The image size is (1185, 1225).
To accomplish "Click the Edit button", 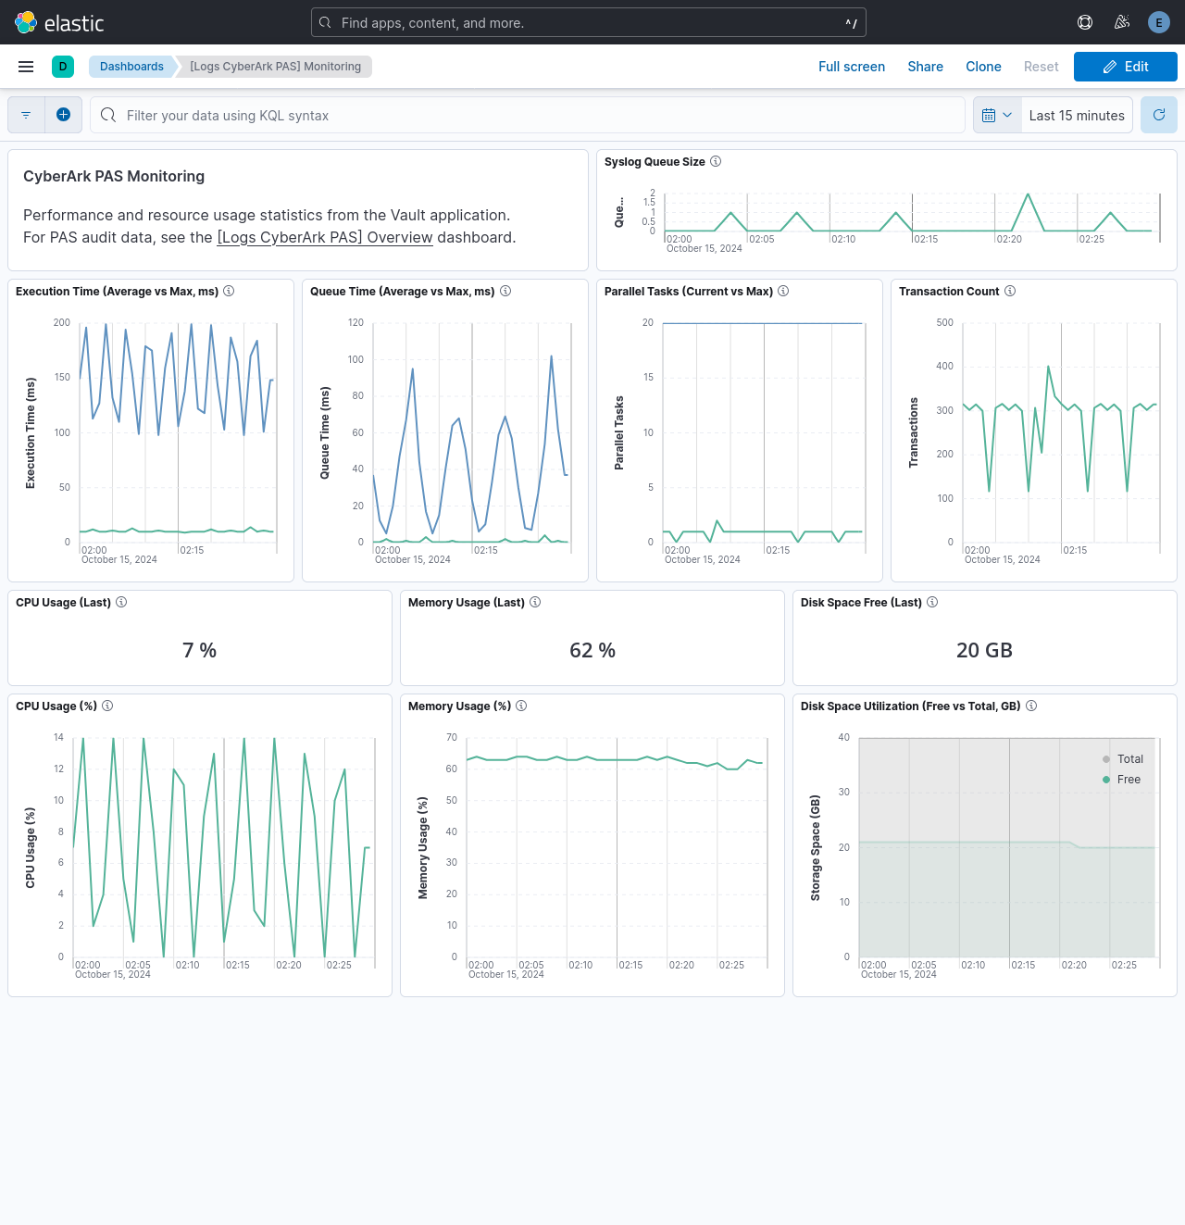I will click(x=1125, y=66).
